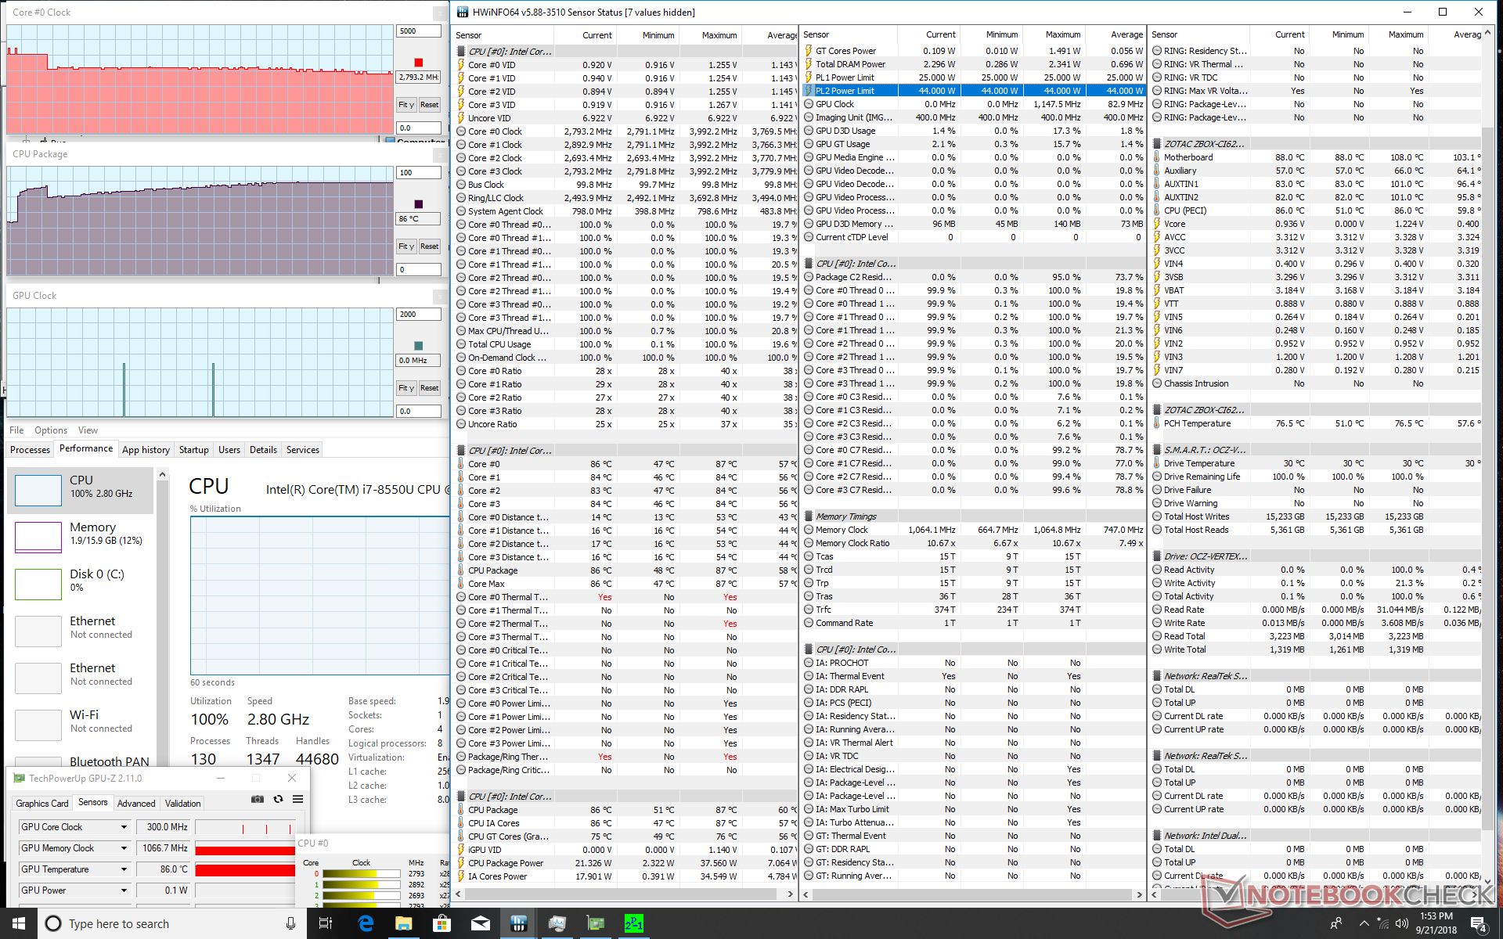Click the GPU-Z refresh icon
Screen dimensions: 1503x939
coord(278,799)
